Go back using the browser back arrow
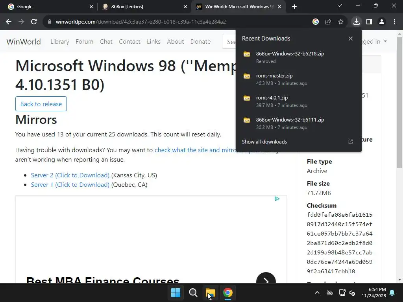The image size is (403, 302). [9, 22]
